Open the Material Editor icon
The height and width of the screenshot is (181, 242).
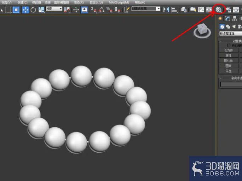tap(218, 10)
